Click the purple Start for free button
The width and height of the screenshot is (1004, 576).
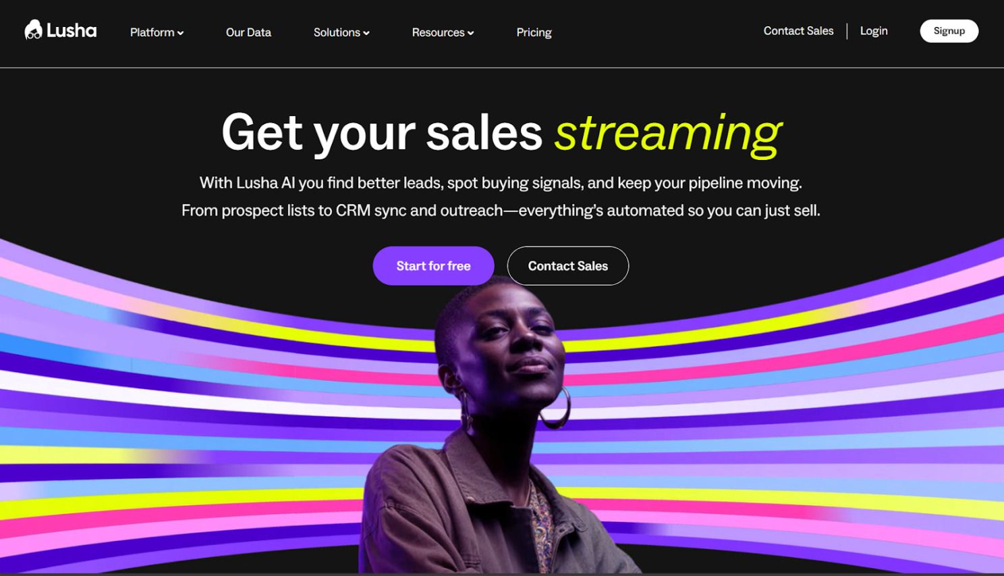[433, 266]
